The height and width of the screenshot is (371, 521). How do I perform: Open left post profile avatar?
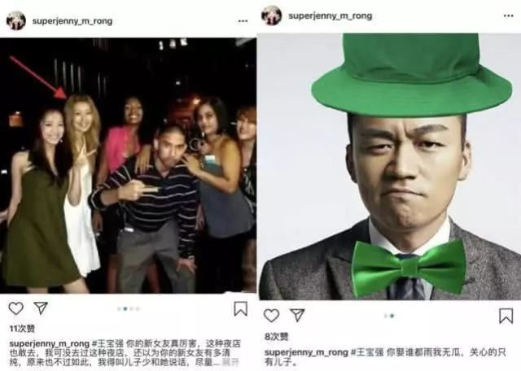16,20
